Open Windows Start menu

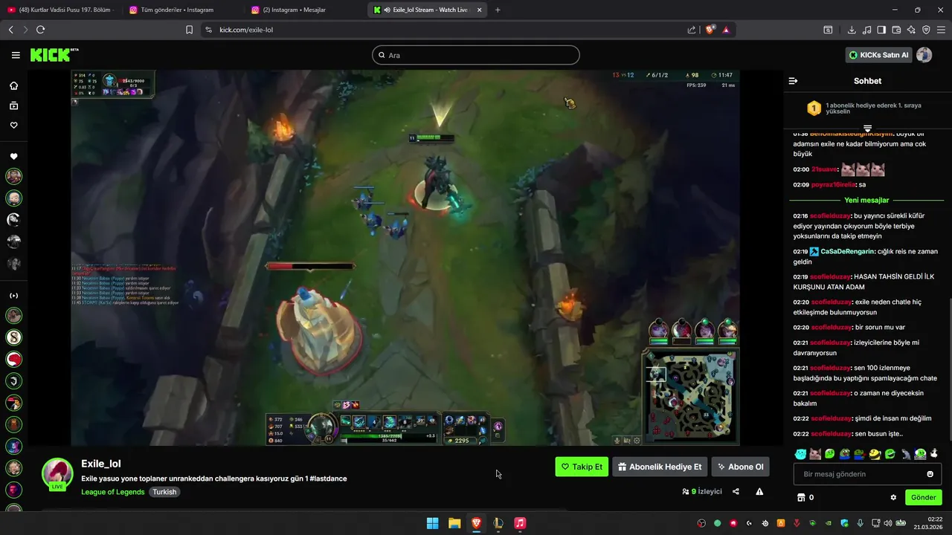pyautogui.click(x=432, y=523)
